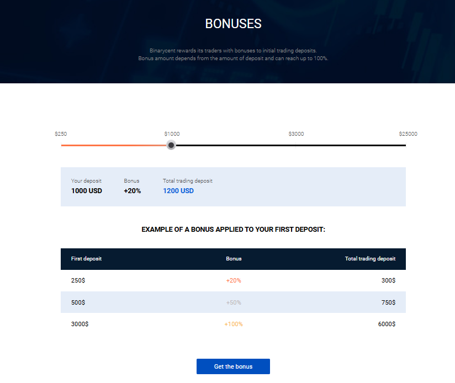Click the Bonus column header
Screen dimensions: 455x383
(x=234, y=259)
